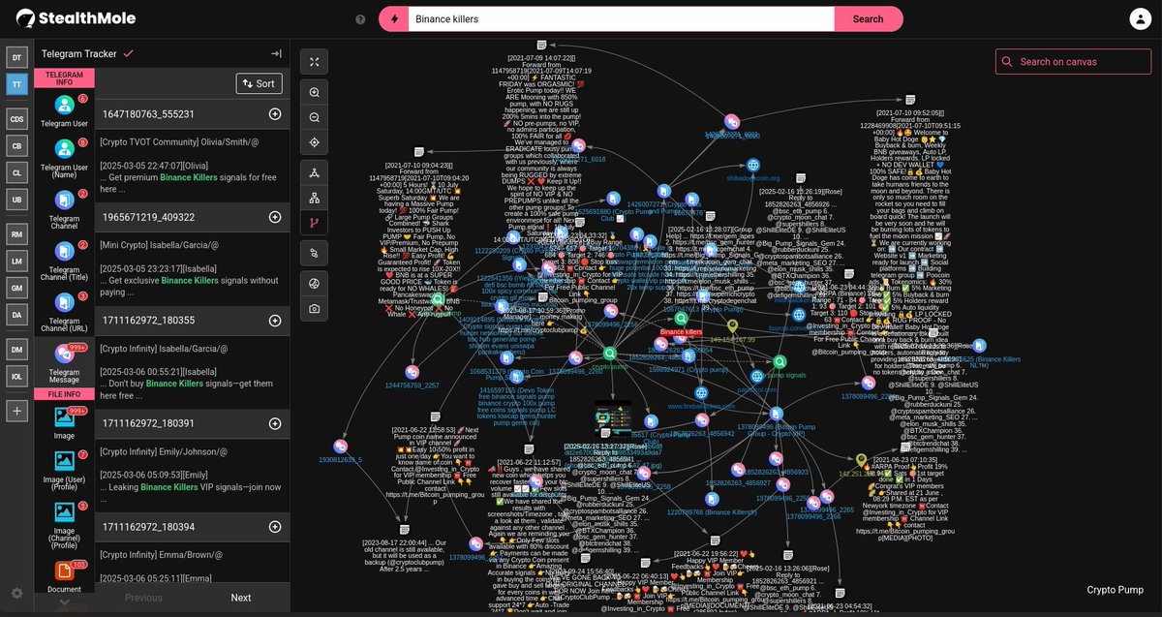Expand more categories with bottom chevron
The width and height of the screenshot is (1162, 617).
click(65, 602)
